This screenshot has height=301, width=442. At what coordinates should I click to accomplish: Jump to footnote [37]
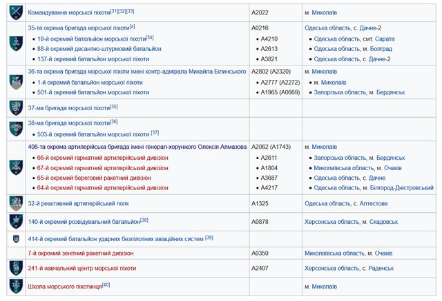(155, 133)
